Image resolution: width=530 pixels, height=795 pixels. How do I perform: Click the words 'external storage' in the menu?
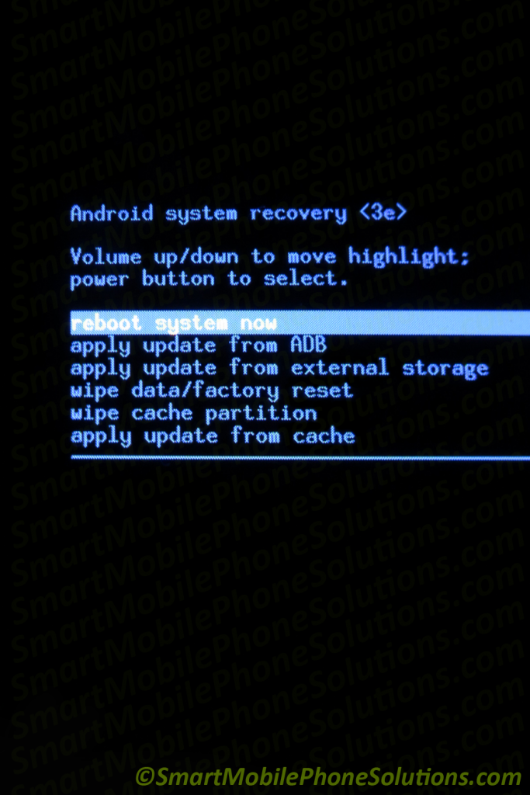pos(390,369)
